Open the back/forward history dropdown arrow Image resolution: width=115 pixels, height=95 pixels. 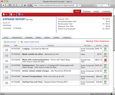click(x=10, y=5)
